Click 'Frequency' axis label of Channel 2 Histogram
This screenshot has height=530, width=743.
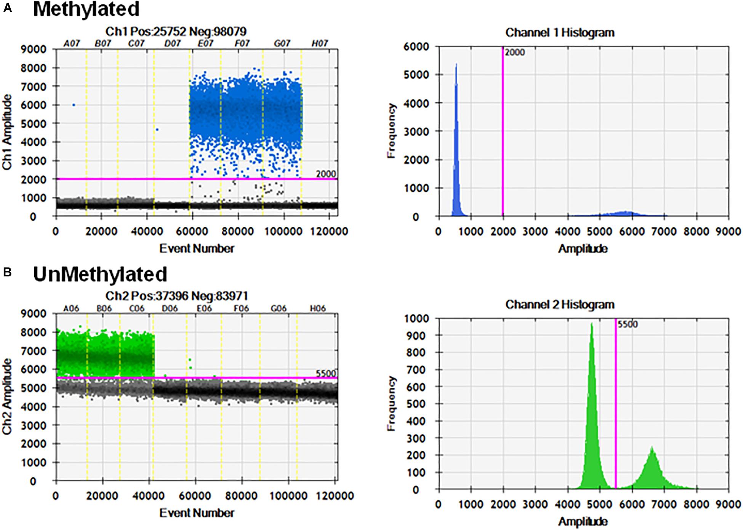point(391,403)
